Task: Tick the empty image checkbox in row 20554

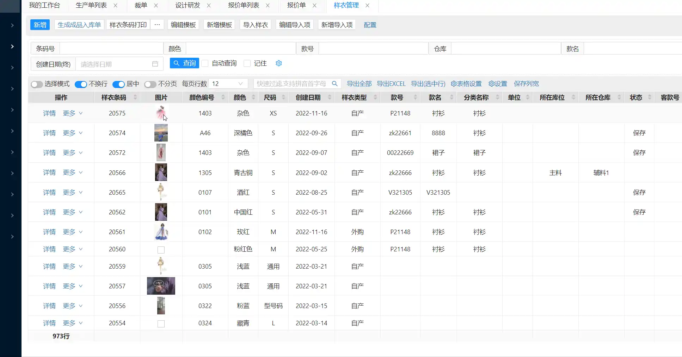Action: click(161, 324)
